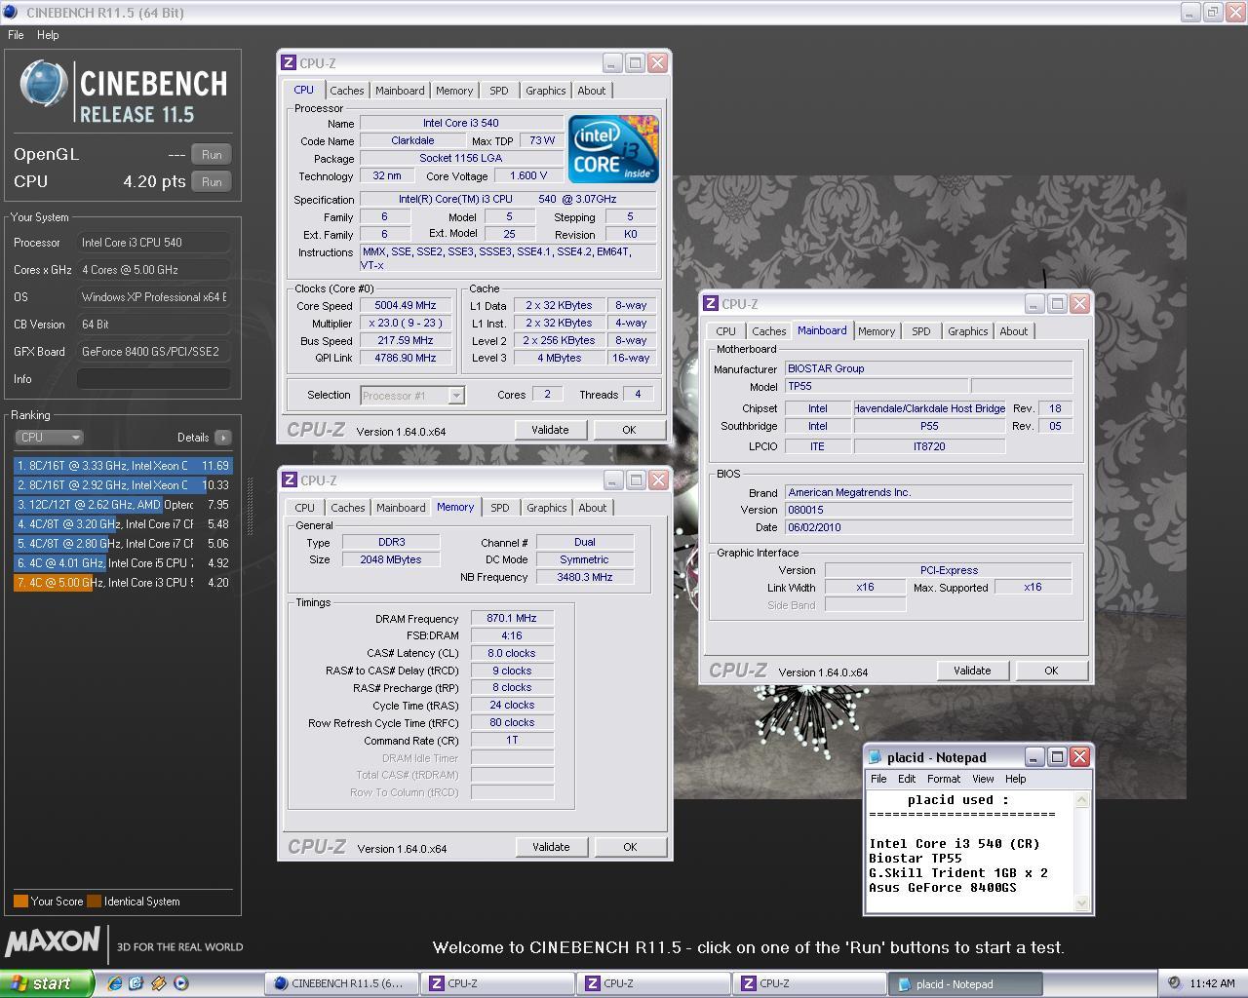Click the Core Speed value 5004.49 MHz
1248x998 pixels.
[x=406, y=305]
